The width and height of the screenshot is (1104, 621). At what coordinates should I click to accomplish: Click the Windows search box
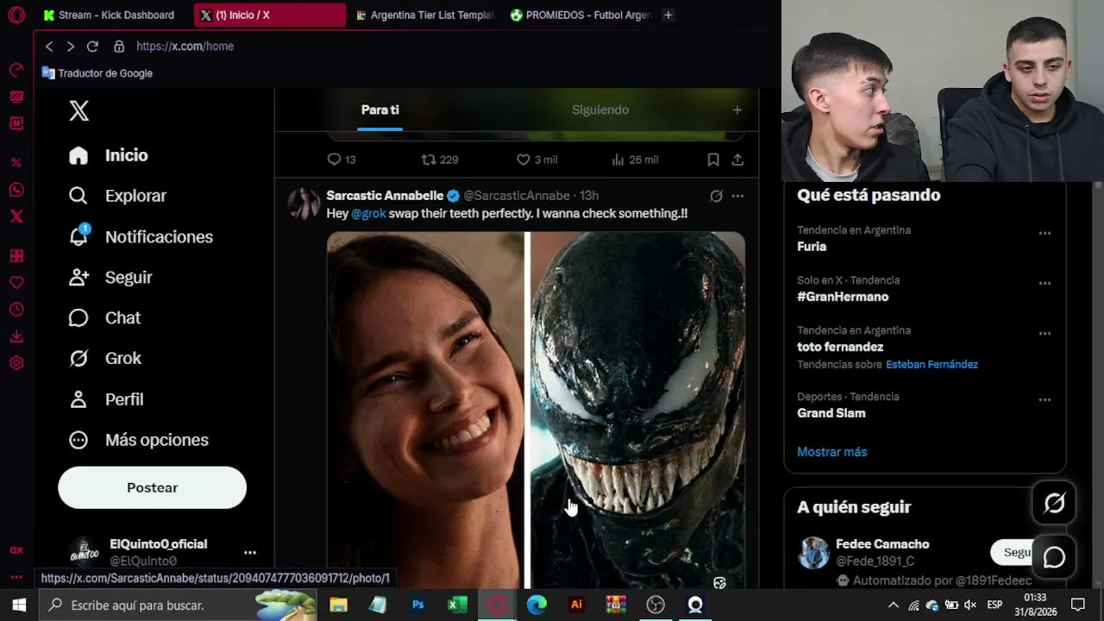tap(178, 605)
